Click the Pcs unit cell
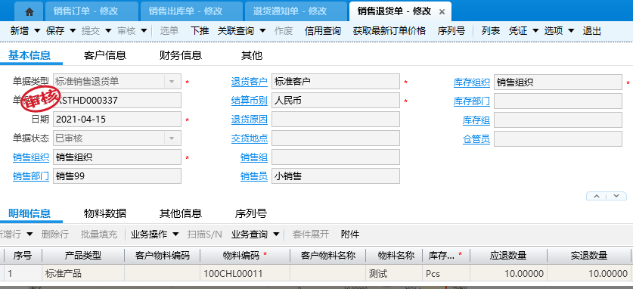This screenshot has height=289, width=633. click(x=446, y=274)
